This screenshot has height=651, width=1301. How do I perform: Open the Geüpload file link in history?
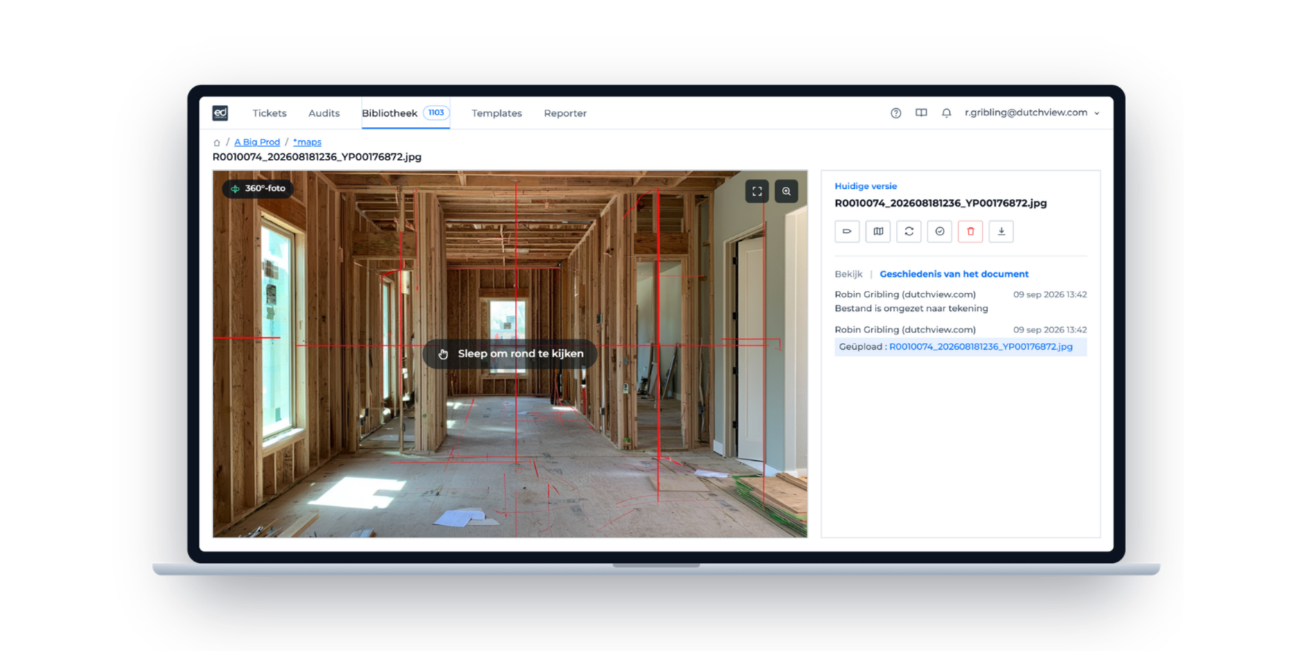click(980, 346)
